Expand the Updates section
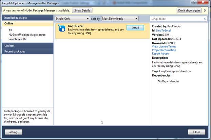The height and width of the screenshot is (140, 211). [28, 45]
